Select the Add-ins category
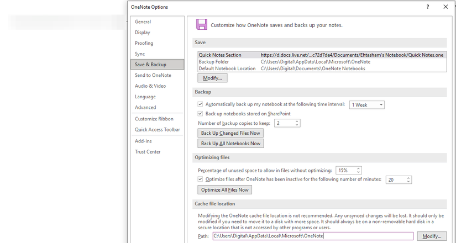456x243 pixels. [x=157, y=141]
